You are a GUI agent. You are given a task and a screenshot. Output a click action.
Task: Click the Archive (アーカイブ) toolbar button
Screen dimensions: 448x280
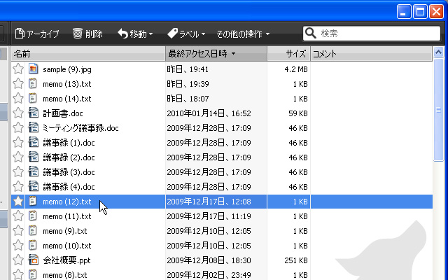pyautogui.click(x=37, y=34)
